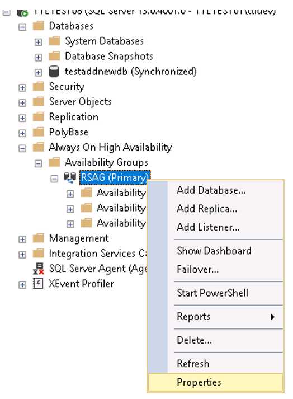Expand the XEvent Profiler node
The width and height of the screenshot is (293, 399).
(22, 285)
